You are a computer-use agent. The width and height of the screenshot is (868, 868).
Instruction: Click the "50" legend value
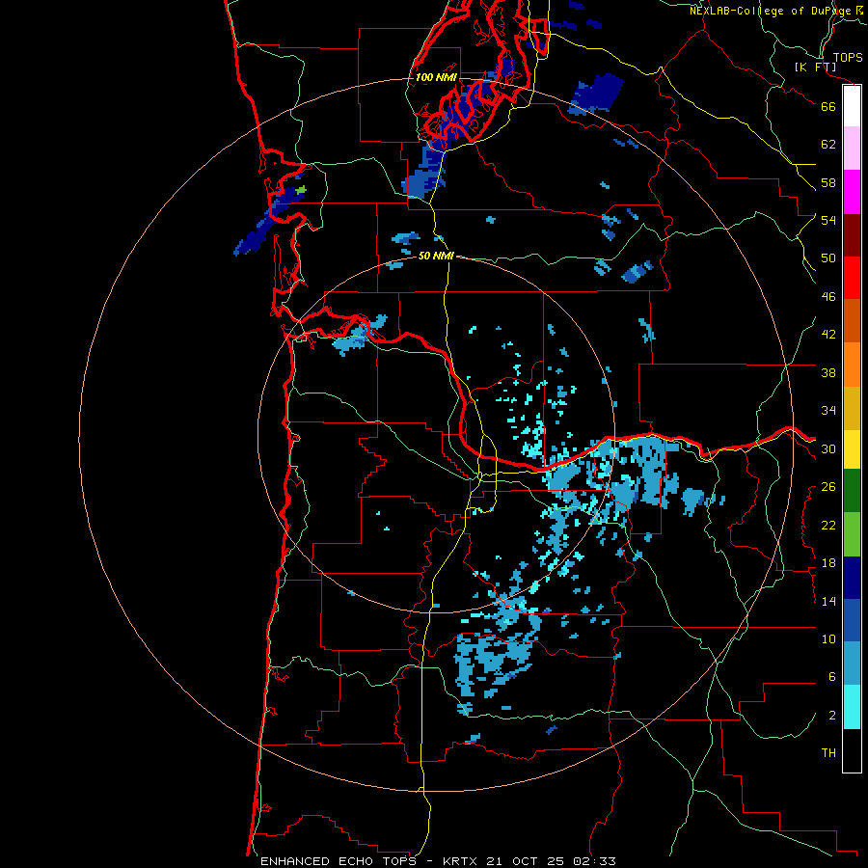pos(828,258)
